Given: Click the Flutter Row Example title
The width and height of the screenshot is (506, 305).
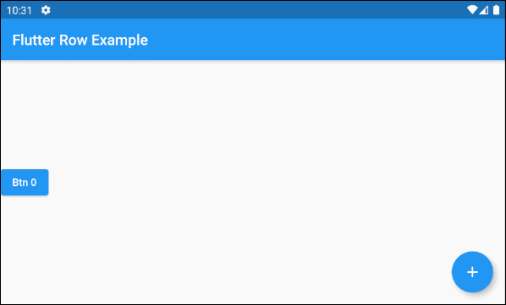Looking at the screenshot, I should [80, 41].
